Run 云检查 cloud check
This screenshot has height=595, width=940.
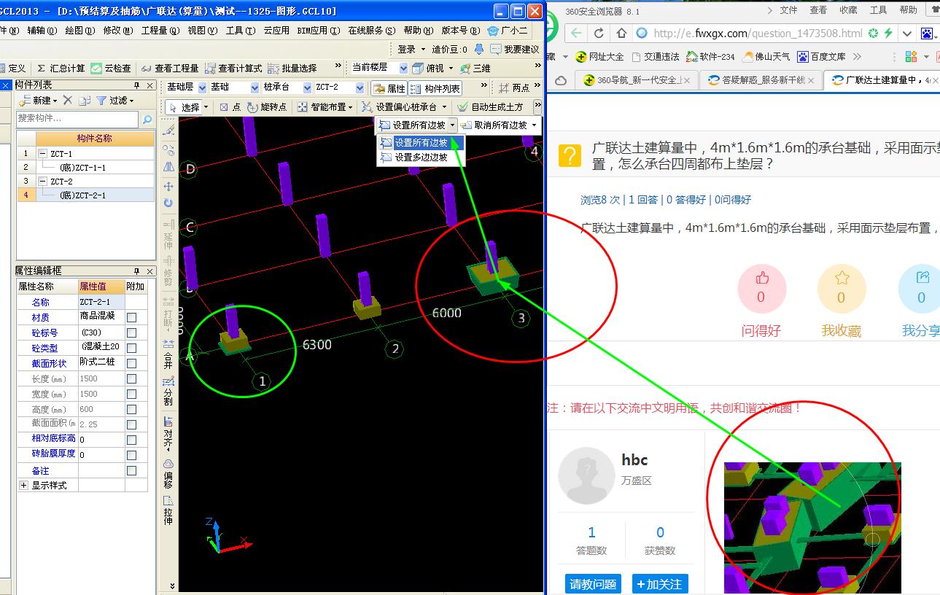(x=111, y=68)
